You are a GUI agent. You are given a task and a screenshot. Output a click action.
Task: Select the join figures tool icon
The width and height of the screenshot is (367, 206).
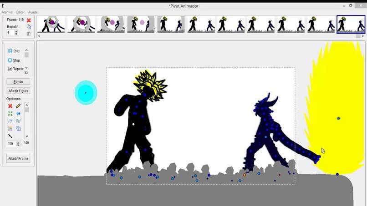pos(10,136)
